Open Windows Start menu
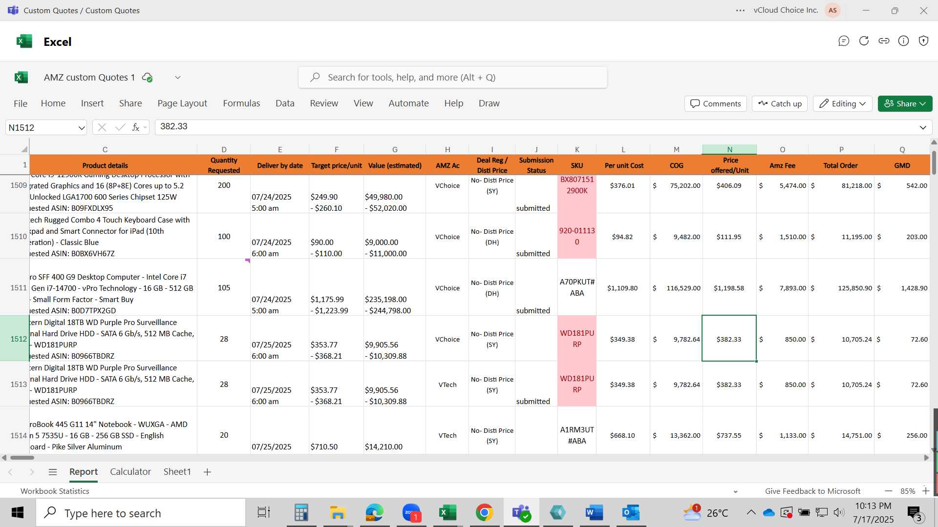 tap(18, 513)
